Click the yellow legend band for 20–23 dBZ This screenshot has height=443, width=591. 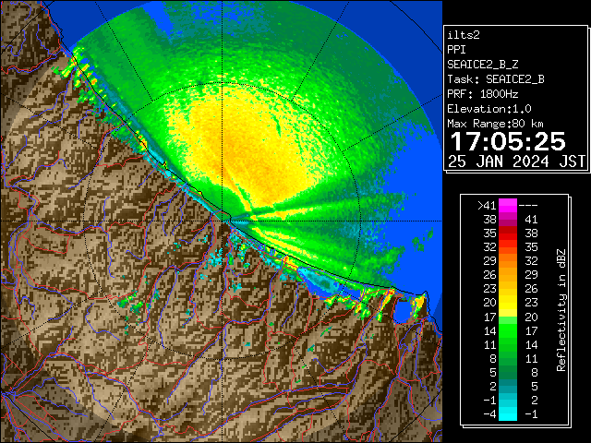[508, 303]
